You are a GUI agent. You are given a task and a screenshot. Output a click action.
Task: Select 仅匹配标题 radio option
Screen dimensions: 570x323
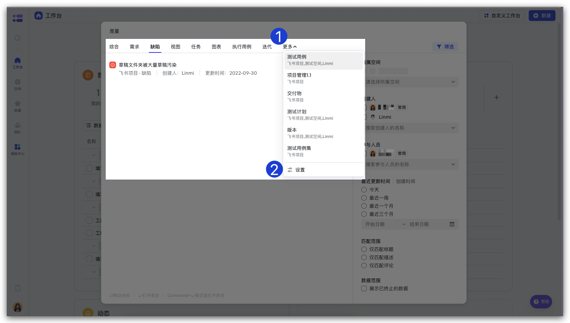(x=364, y=249)
